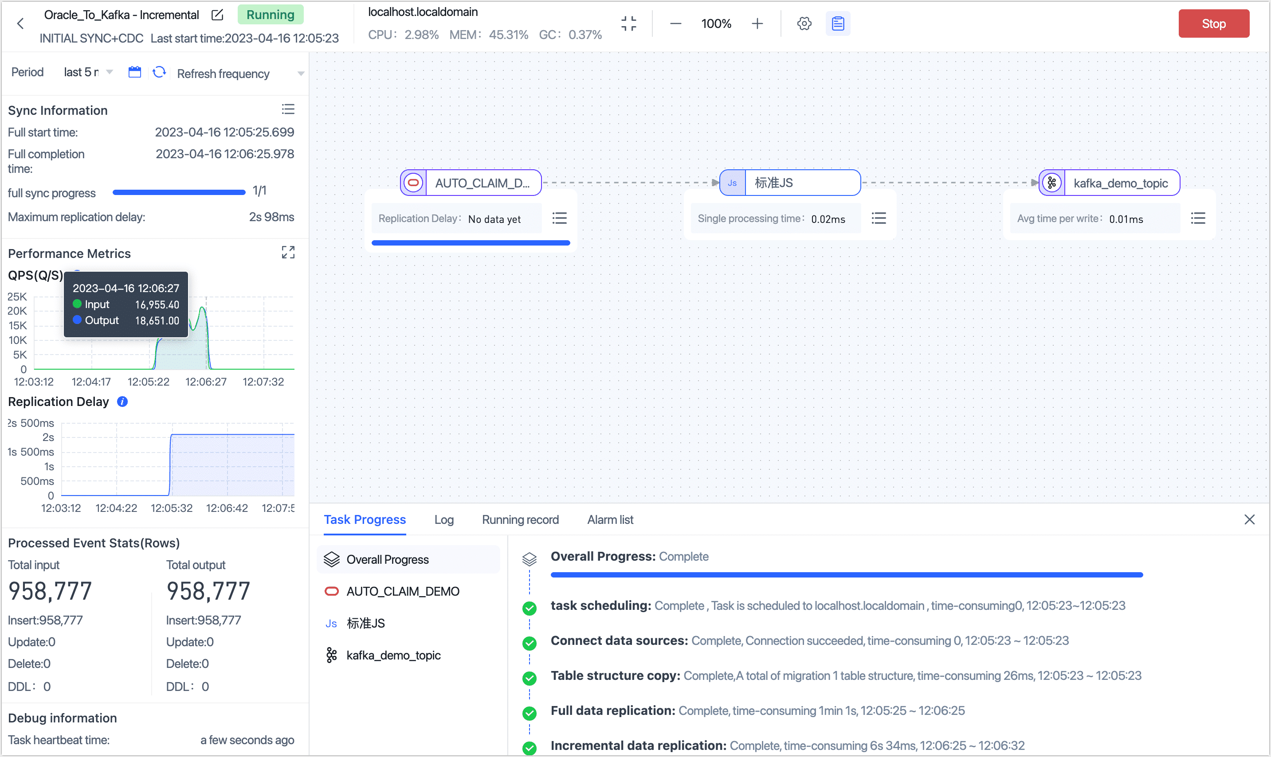This screenshot has width=1271, height=757.
Task: Open the detail list on kafka_demo_topic card
Action: [x=1199, y=219]
